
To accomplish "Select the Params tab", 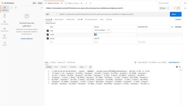I will [x=48, y=19].
